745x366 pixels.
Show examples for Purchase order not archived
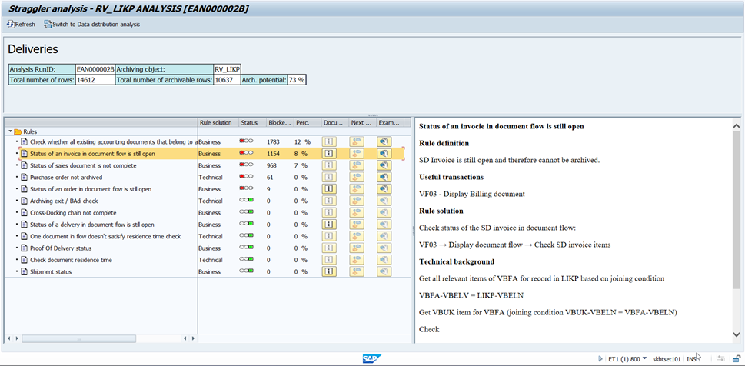384,178
